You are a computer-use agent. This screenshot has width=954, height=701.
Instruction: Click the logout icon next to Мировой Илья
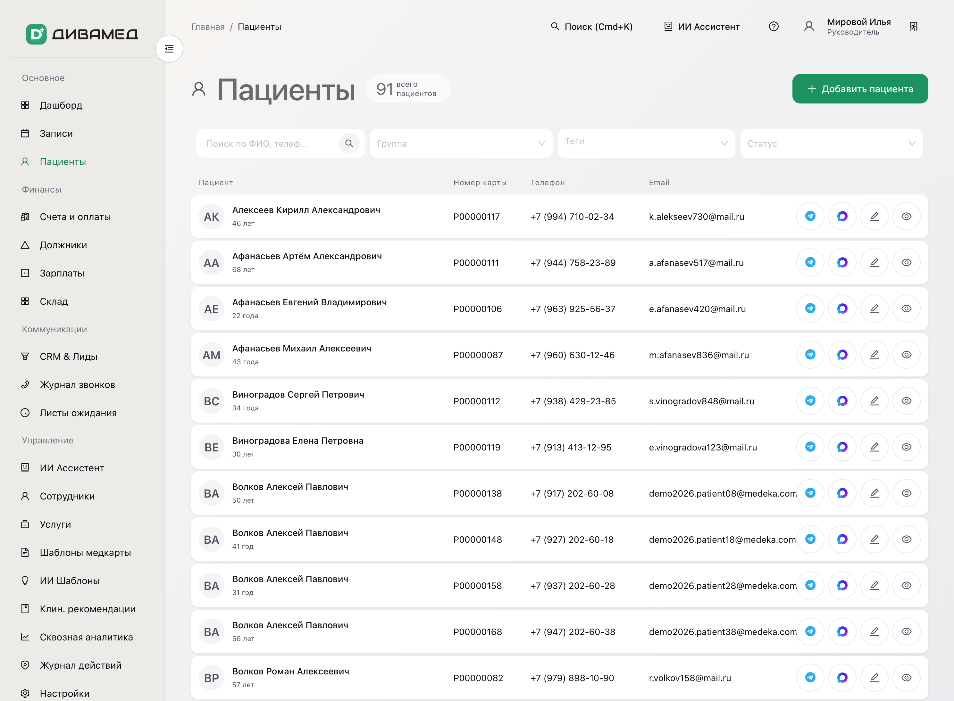tap(914, 27)
